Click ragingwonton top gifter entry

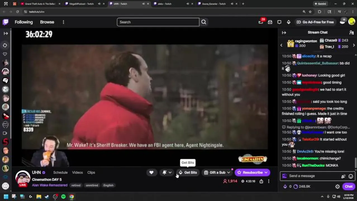tap(302, 43)
